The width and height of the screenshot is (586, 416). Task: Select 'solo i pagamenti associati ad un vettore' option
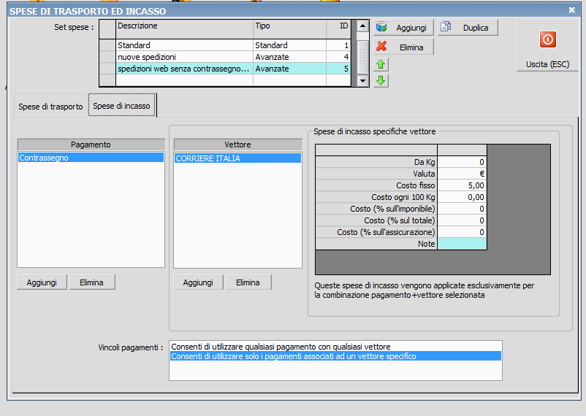[x=335, y=356]
